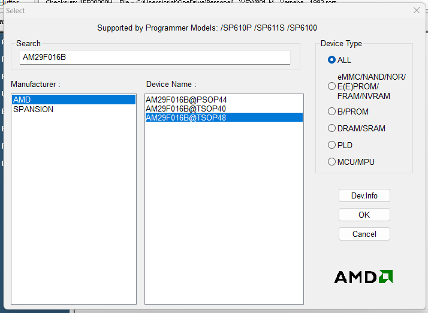The image size is (428, 313).
Task: Open device details with Dev.Info button
Action: 364,195
